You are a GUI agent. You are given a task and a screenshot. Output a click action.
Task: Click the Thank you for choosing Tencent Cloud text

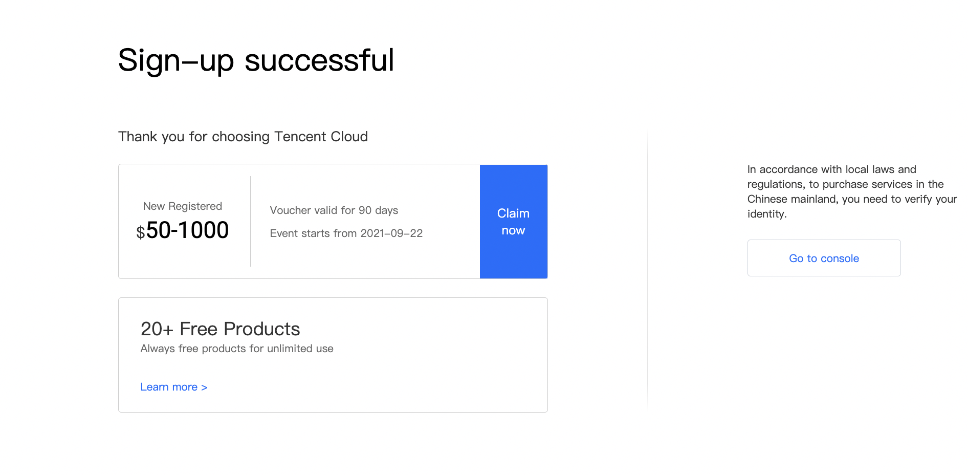(x=243, y=137)
